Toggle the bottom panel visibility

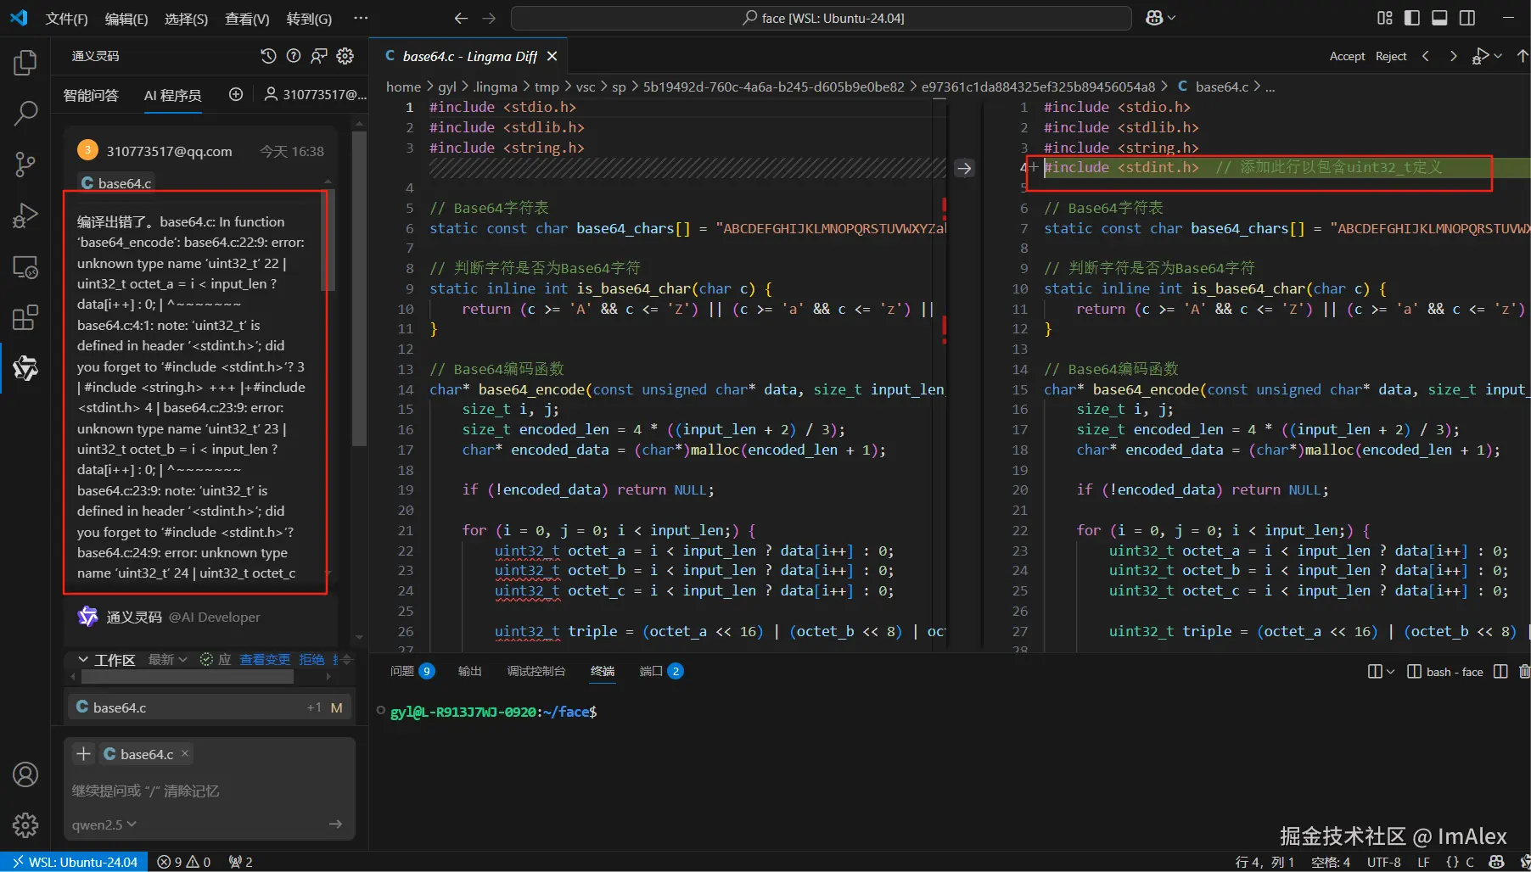click(1439, 18)
